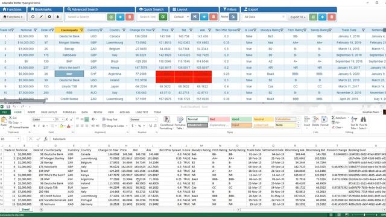The image size is (386, 217).
Task: Open the Functions dropdown button
Action: tap(13, 17)
